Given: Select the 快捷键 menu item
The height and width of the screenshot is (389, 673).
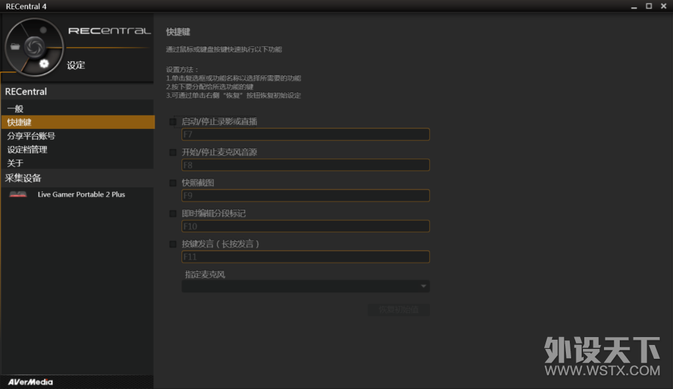Looking at the screenshot, I should [x=78, y=122].
